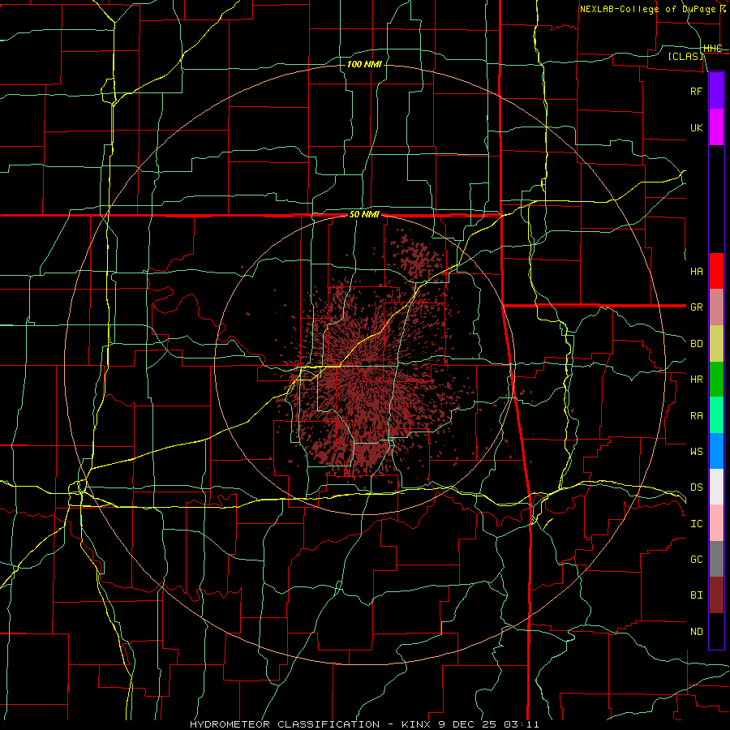Click the RF purple legend swatch
This screenshot has width=730, height=730.
(x=716, y=91)
